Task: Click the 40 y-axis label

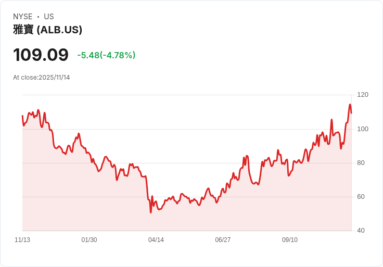Action: click(x=361, y=231)
